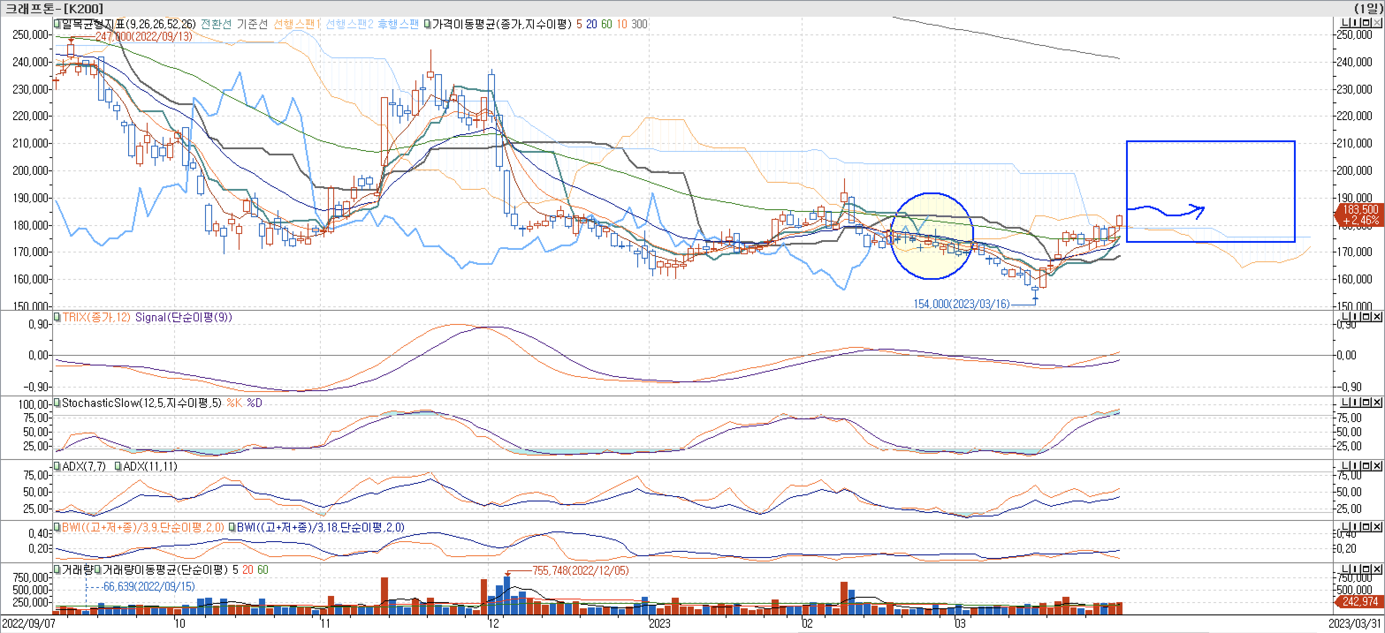Toggle the marker beside second BWI label
The height and width of the screenshot is (633, 1385).
[x=232, y=527]
